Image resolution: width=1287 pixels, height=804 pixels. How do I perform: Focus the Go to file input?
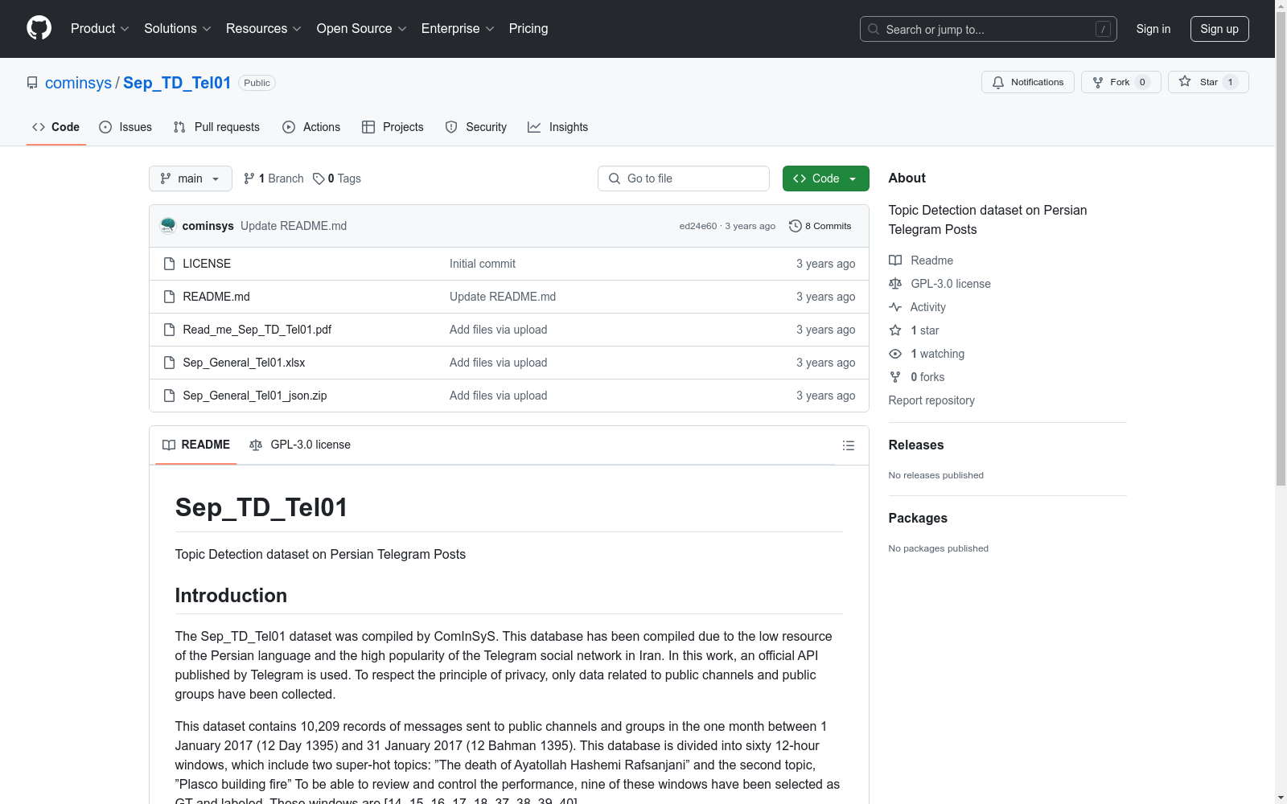pos(684,178)
